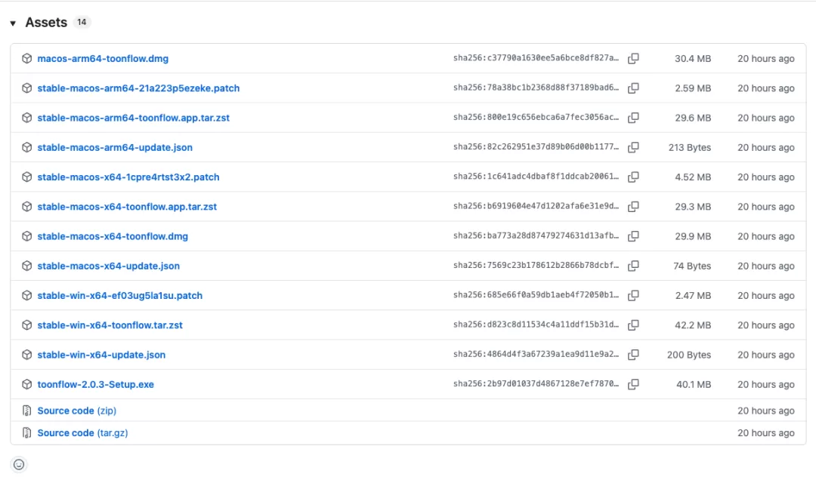Screen dimensions: 816x480
Task: Click the sha256:c37790a1630ee5a6bce8df827a hash text
Action: (x=536, y=58)
